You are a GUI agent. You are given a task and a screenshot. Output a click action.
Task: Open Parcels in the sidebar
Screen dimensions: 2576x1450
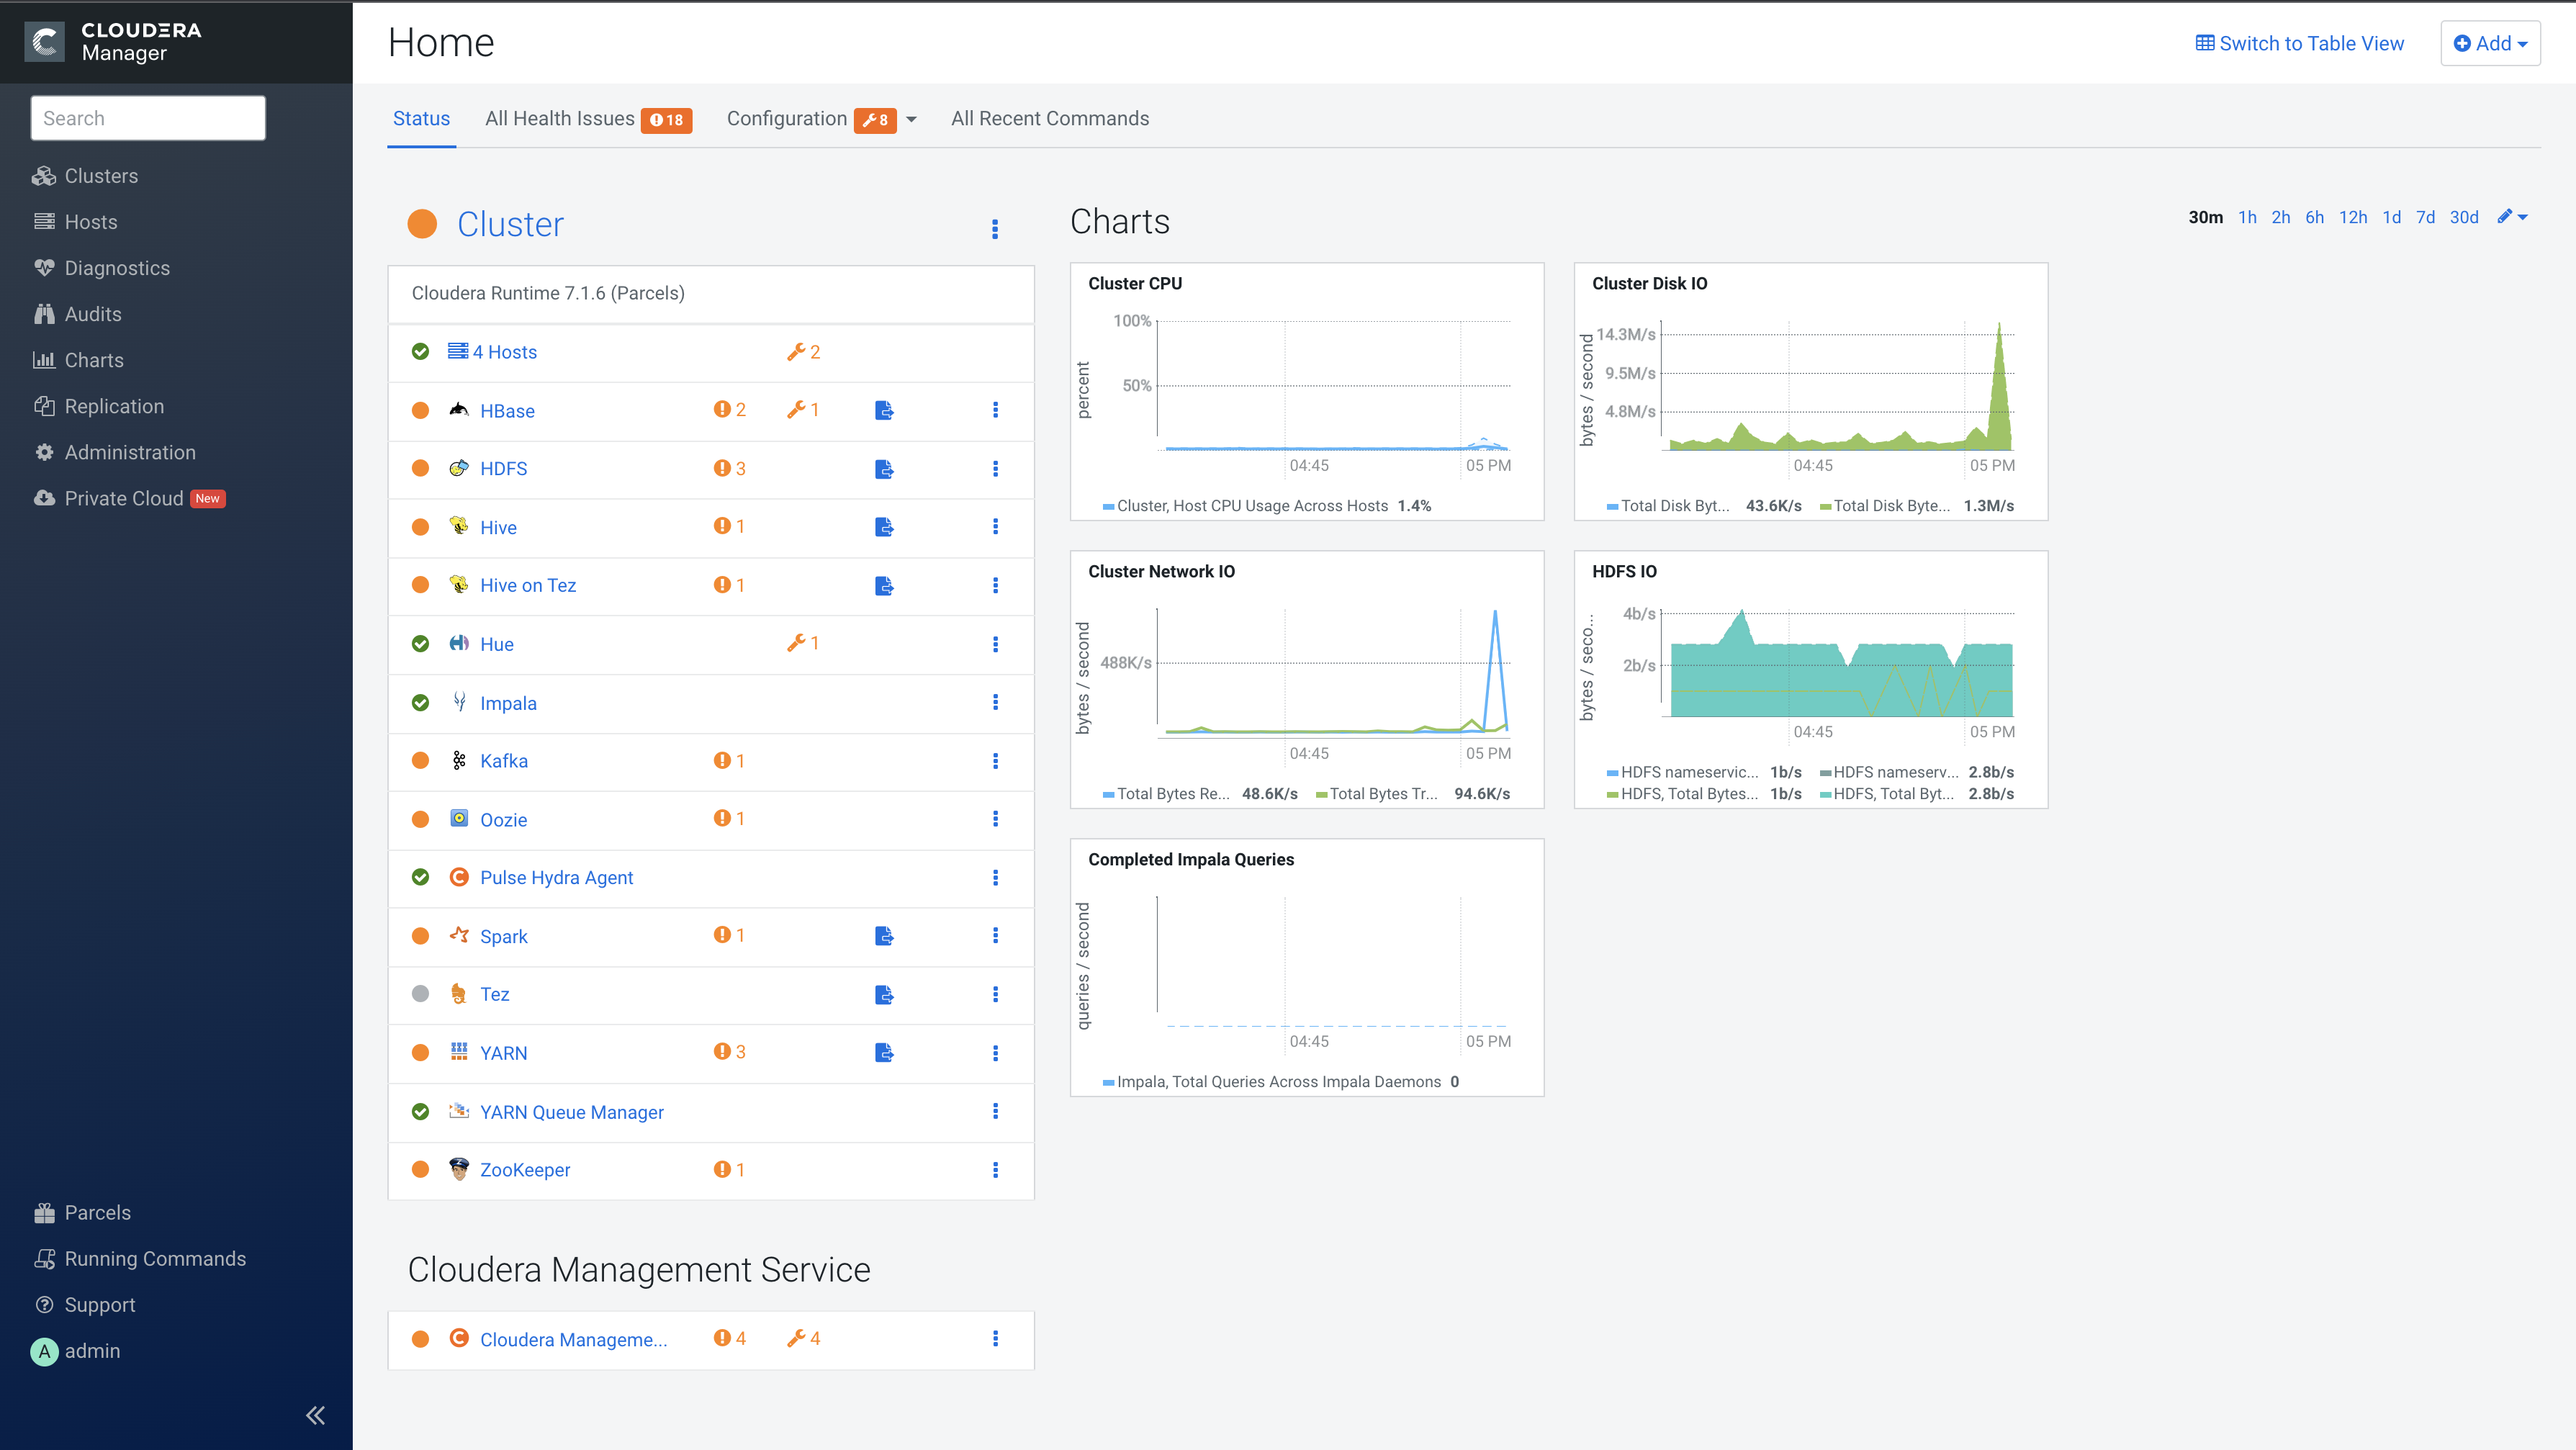pos(82,1212)
